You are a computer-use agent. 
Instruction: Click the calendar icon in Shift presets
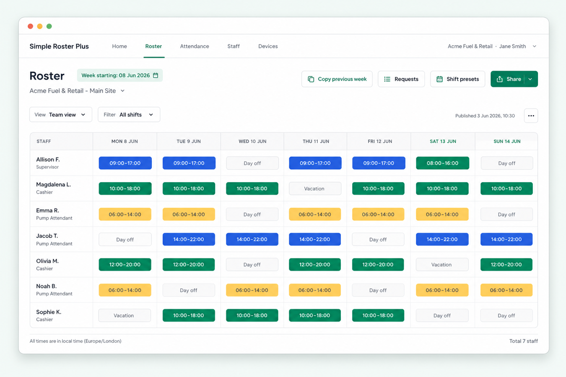coord(439,79)
